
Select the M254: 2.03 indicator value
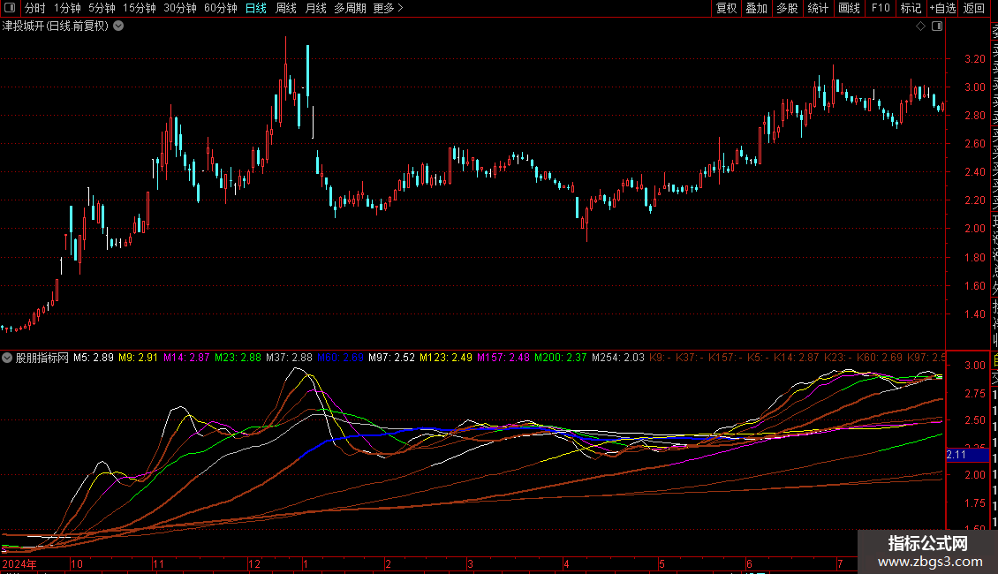[x=618, y=358]
